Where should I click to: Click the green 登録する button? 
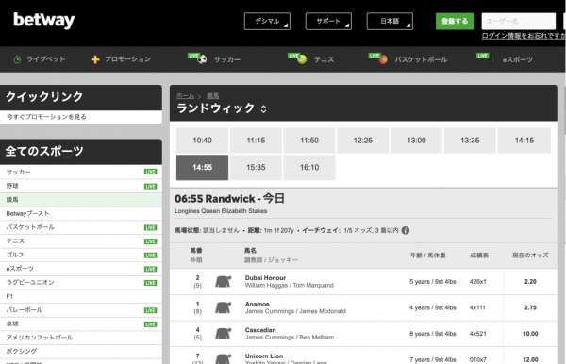[x=455, y=22]
